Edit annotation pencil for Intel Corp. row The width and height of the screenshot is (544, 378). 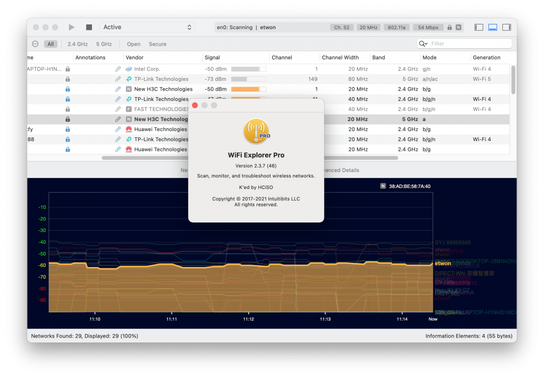coord(118,69)
